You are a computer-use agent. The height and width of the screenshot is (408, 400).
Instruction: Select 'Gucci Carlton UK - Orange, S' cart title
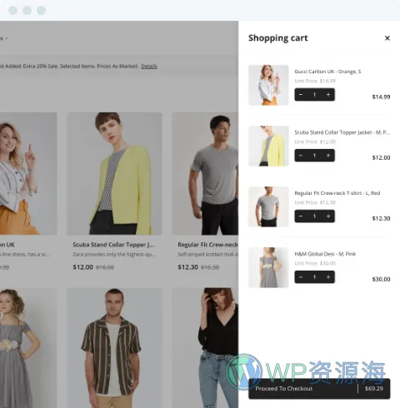[x=327, y=72]
